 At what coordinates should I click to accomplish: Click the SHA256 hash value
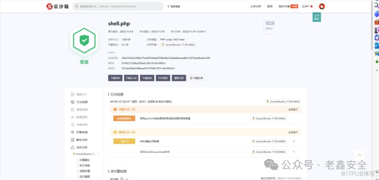166,58
